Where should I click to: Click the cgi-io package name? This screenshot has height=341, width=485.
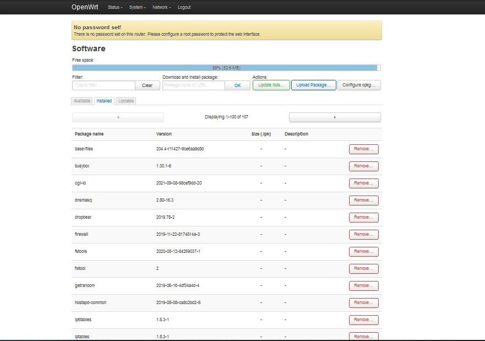point(80,183)
